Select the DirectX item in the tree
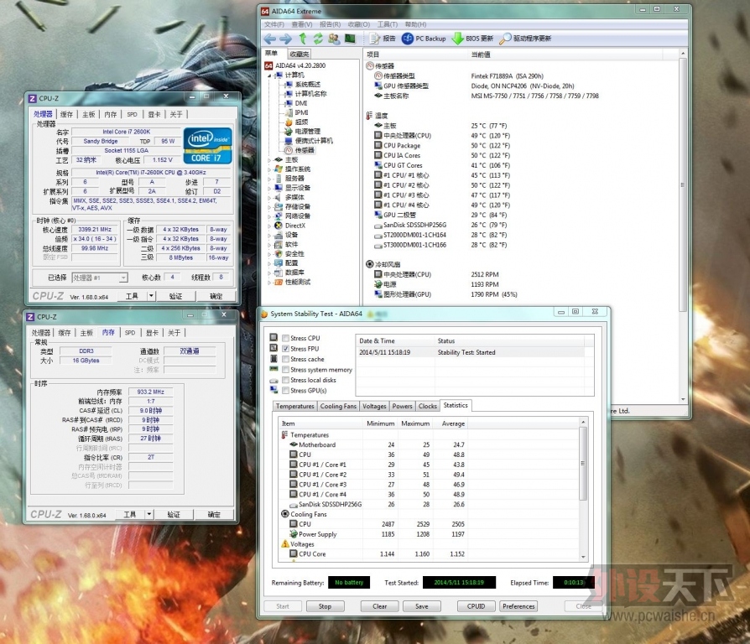The height and width of the screenshot is (644, 750). pos(294,226)
